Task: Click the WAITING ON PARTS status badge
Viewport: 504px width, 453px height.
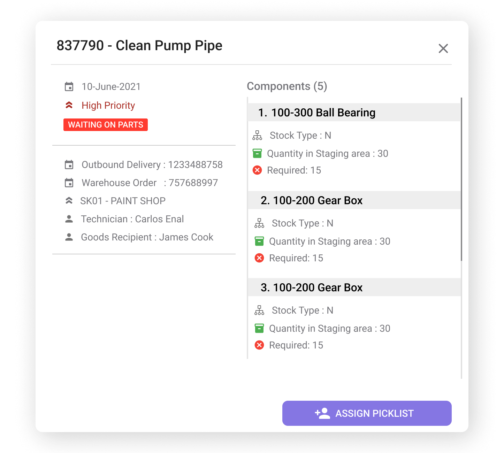Action: [x=106, y=125]
